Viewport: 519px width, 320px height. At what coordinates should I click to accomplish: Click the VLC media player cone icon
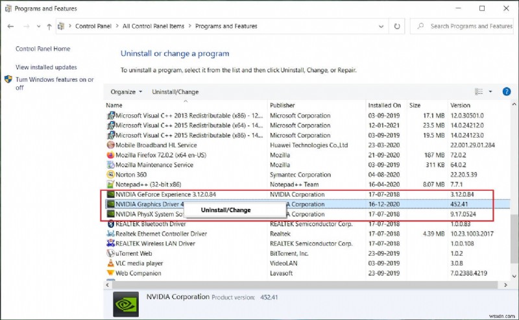point(110,264)
